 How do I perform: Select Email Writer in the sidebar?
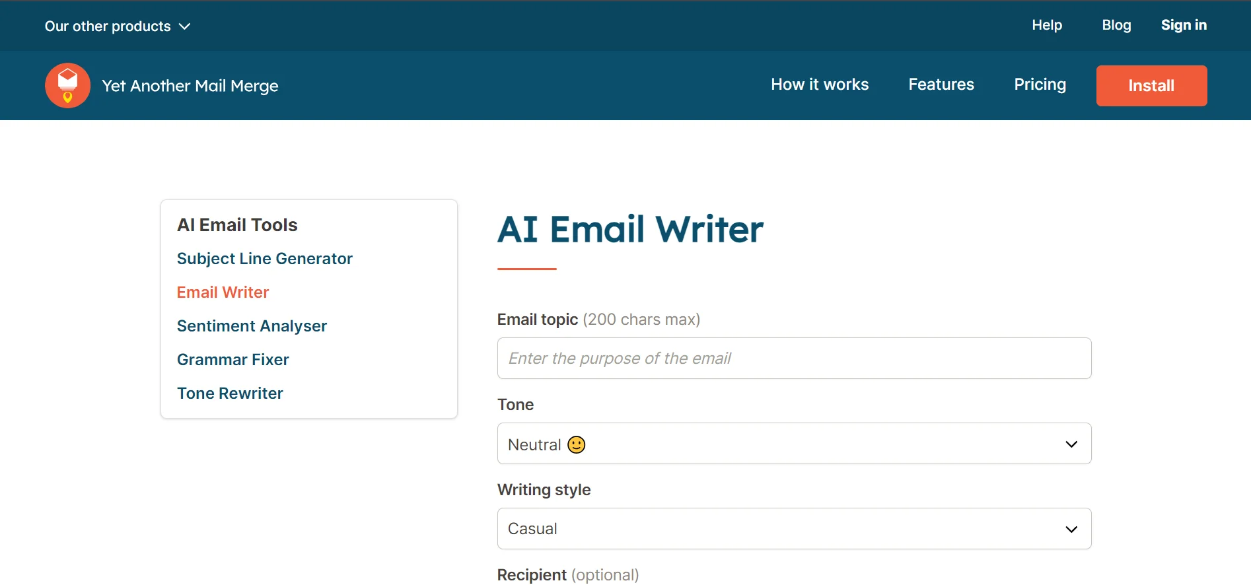click(x=223, y=292)
